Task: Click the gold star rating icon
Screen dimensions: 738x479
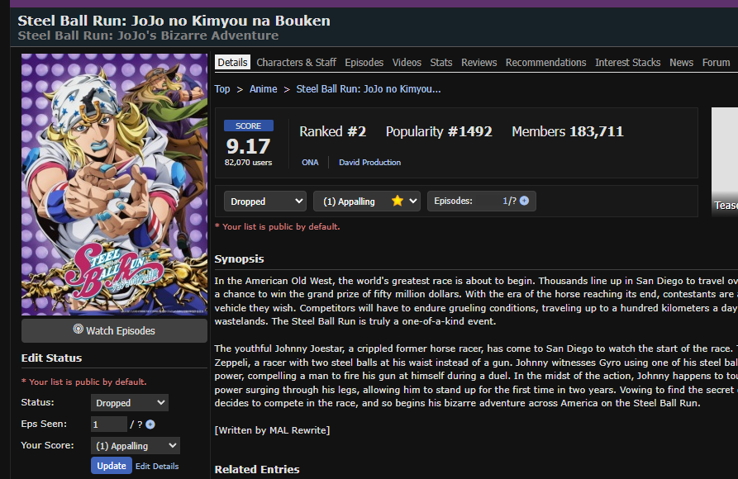Action: (x=398, y=201)
